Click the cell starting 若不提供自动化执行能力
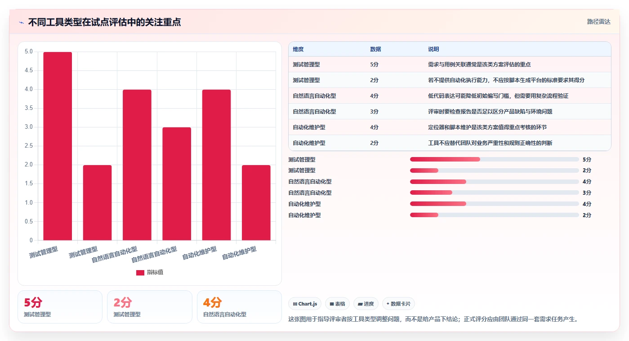Screen dimensions: 629x341 (506, 80)
